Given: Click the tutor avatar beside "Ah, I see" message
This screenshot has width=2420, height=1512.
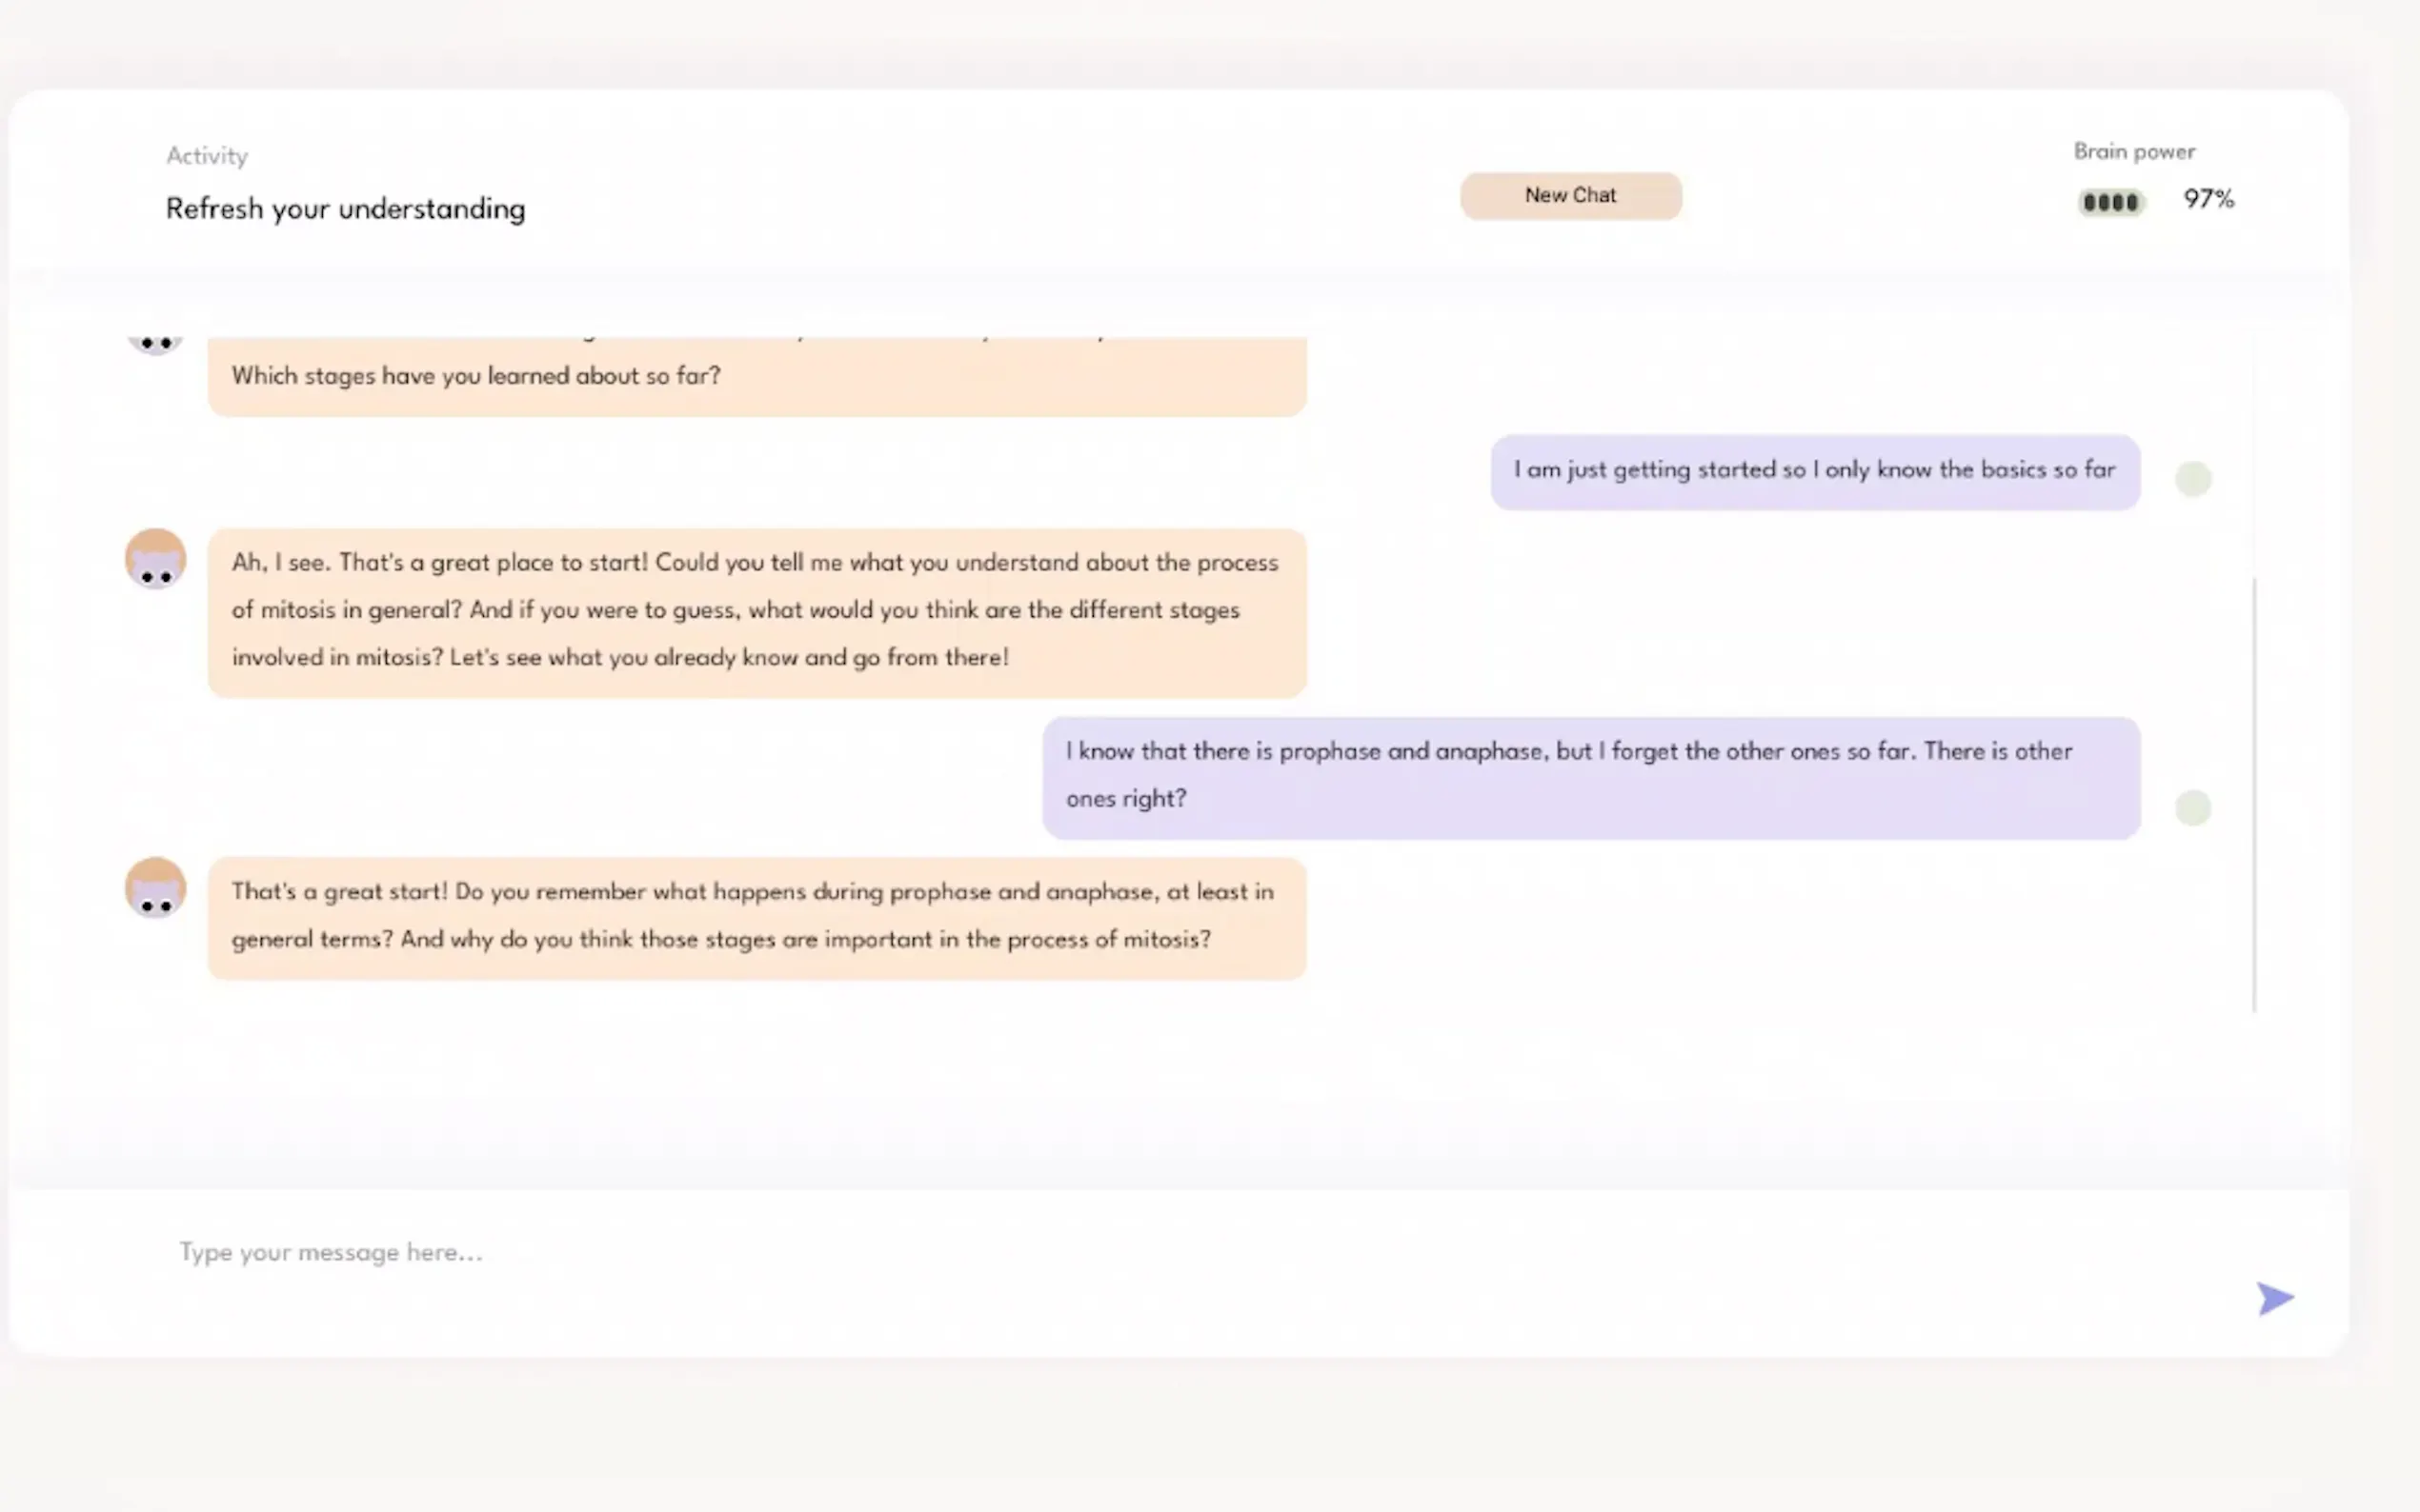Looking at the screenshot, I should click(155, 559).
